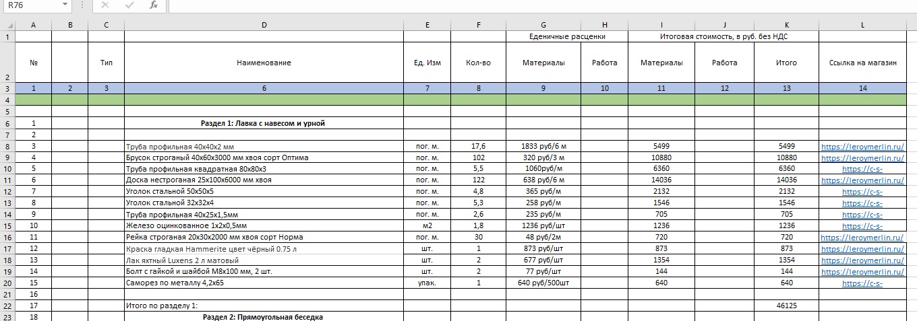The width and height of the screenshot is (917, 321).
Task: Click the Select All corner triangle
Action: (7, 25)
